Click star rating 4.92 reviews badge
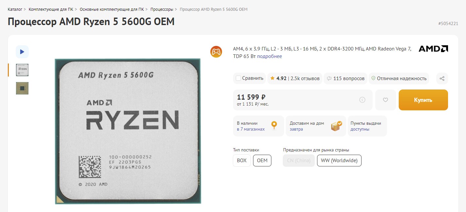Screen dimensions: 466x212 click(295, 78)
